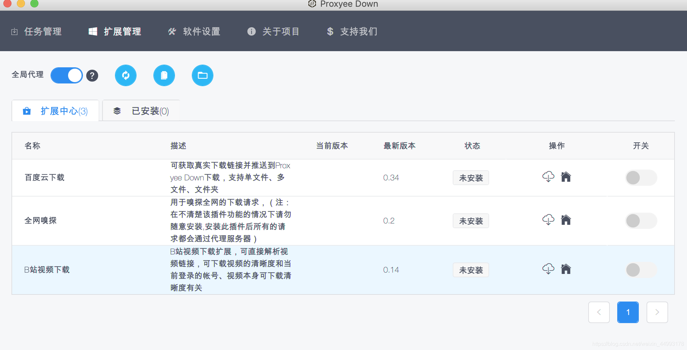Click the 全局代理 label
The image size is (687, 350).
(28, 74)
